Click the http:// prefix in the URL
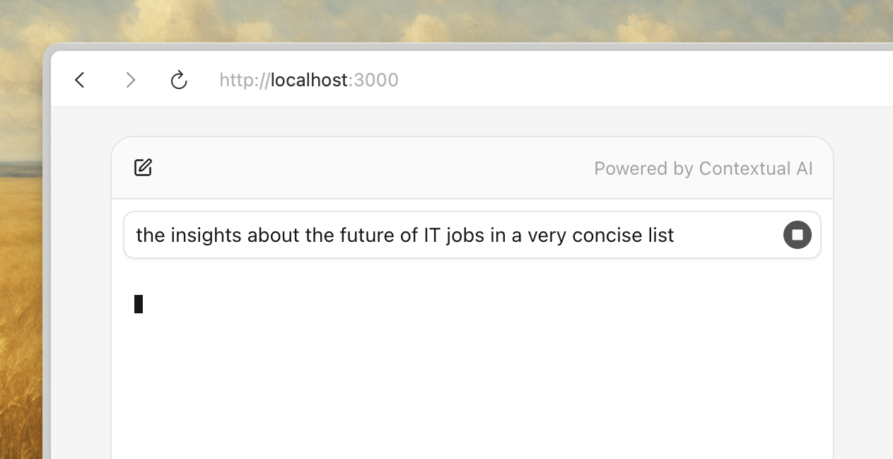Viewport: 893px width, 459px height. [x=243, y=80]
